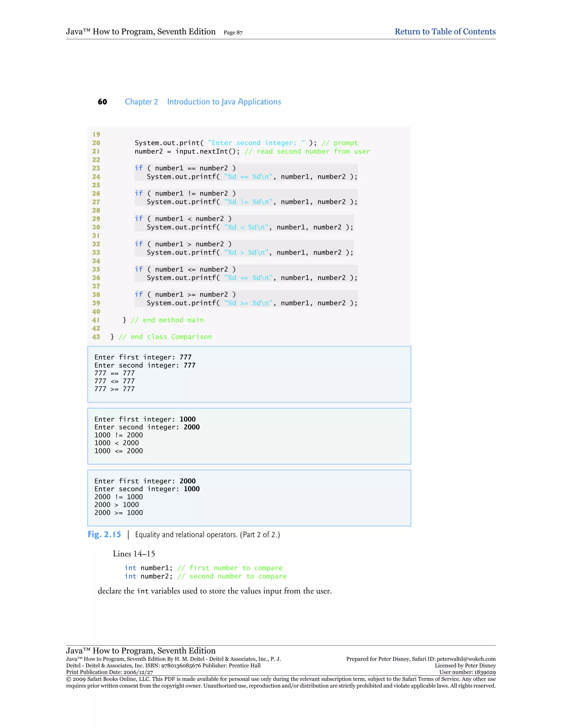
Task: Click the '1000 < 2000' output line
Action: pos(117,443)
